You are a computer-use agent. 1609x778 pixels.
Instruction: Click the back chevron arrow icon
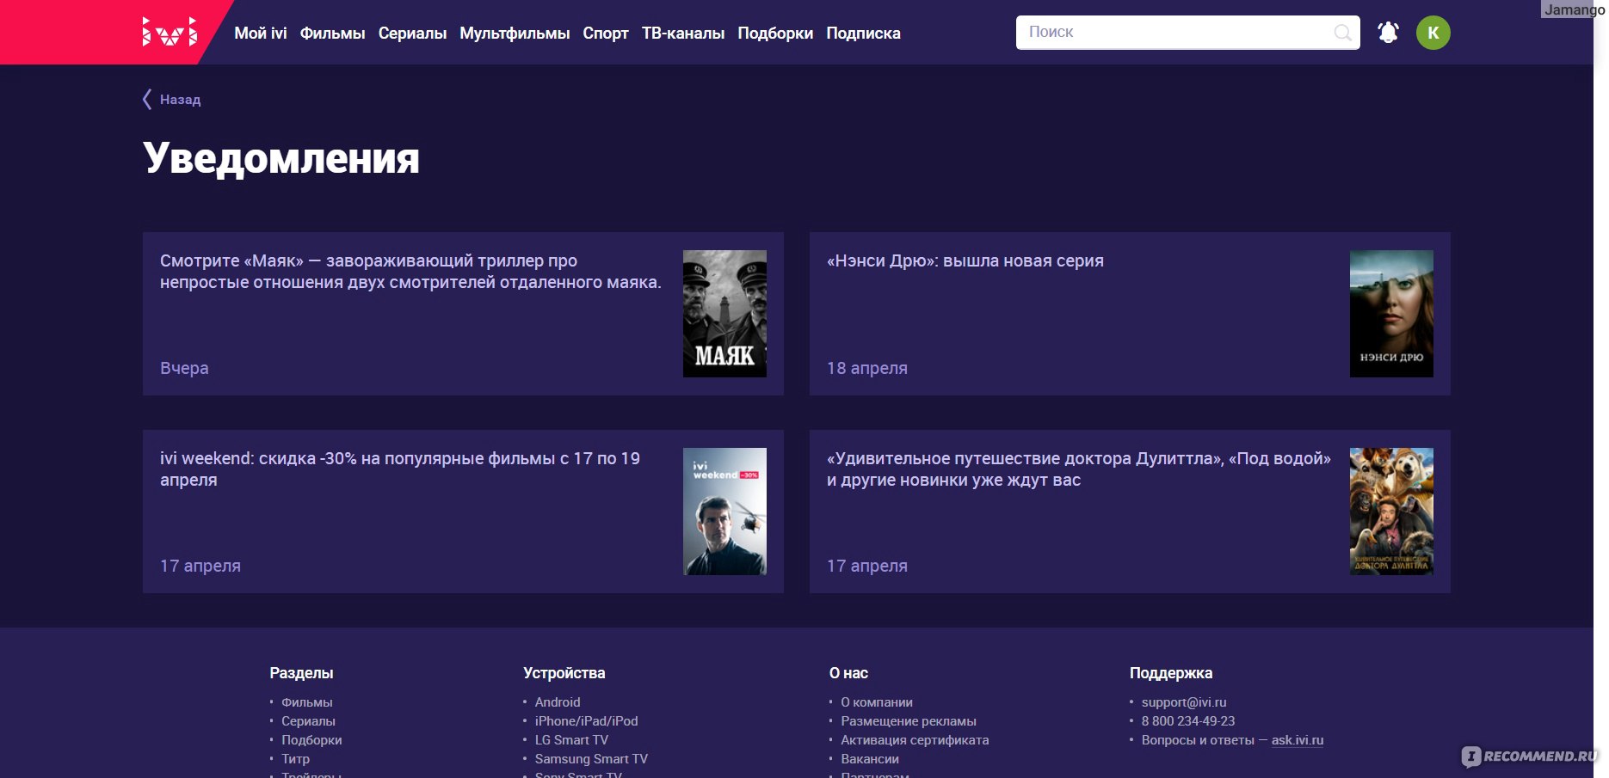pos(147,99)
